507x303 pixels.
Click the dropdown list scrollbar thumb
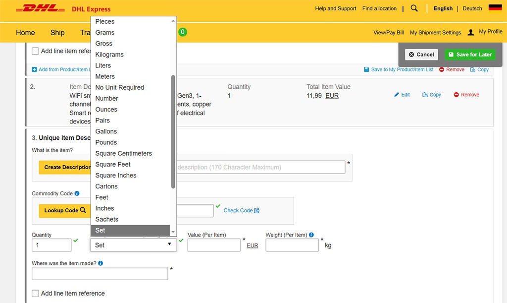tap(173, 131)
